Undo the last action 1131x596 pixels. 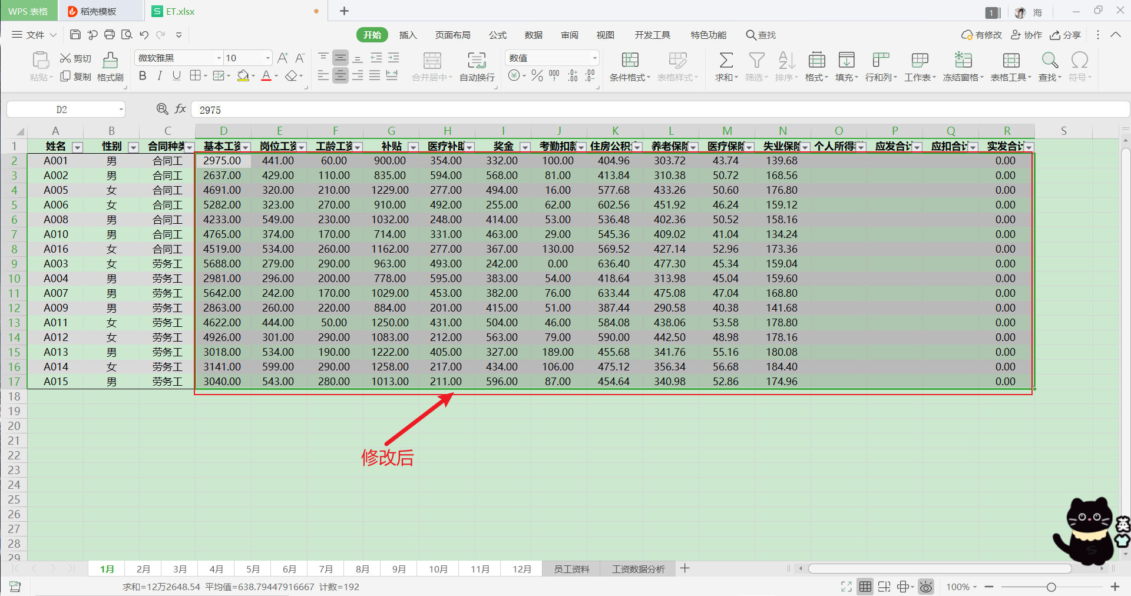click(144, 35)
